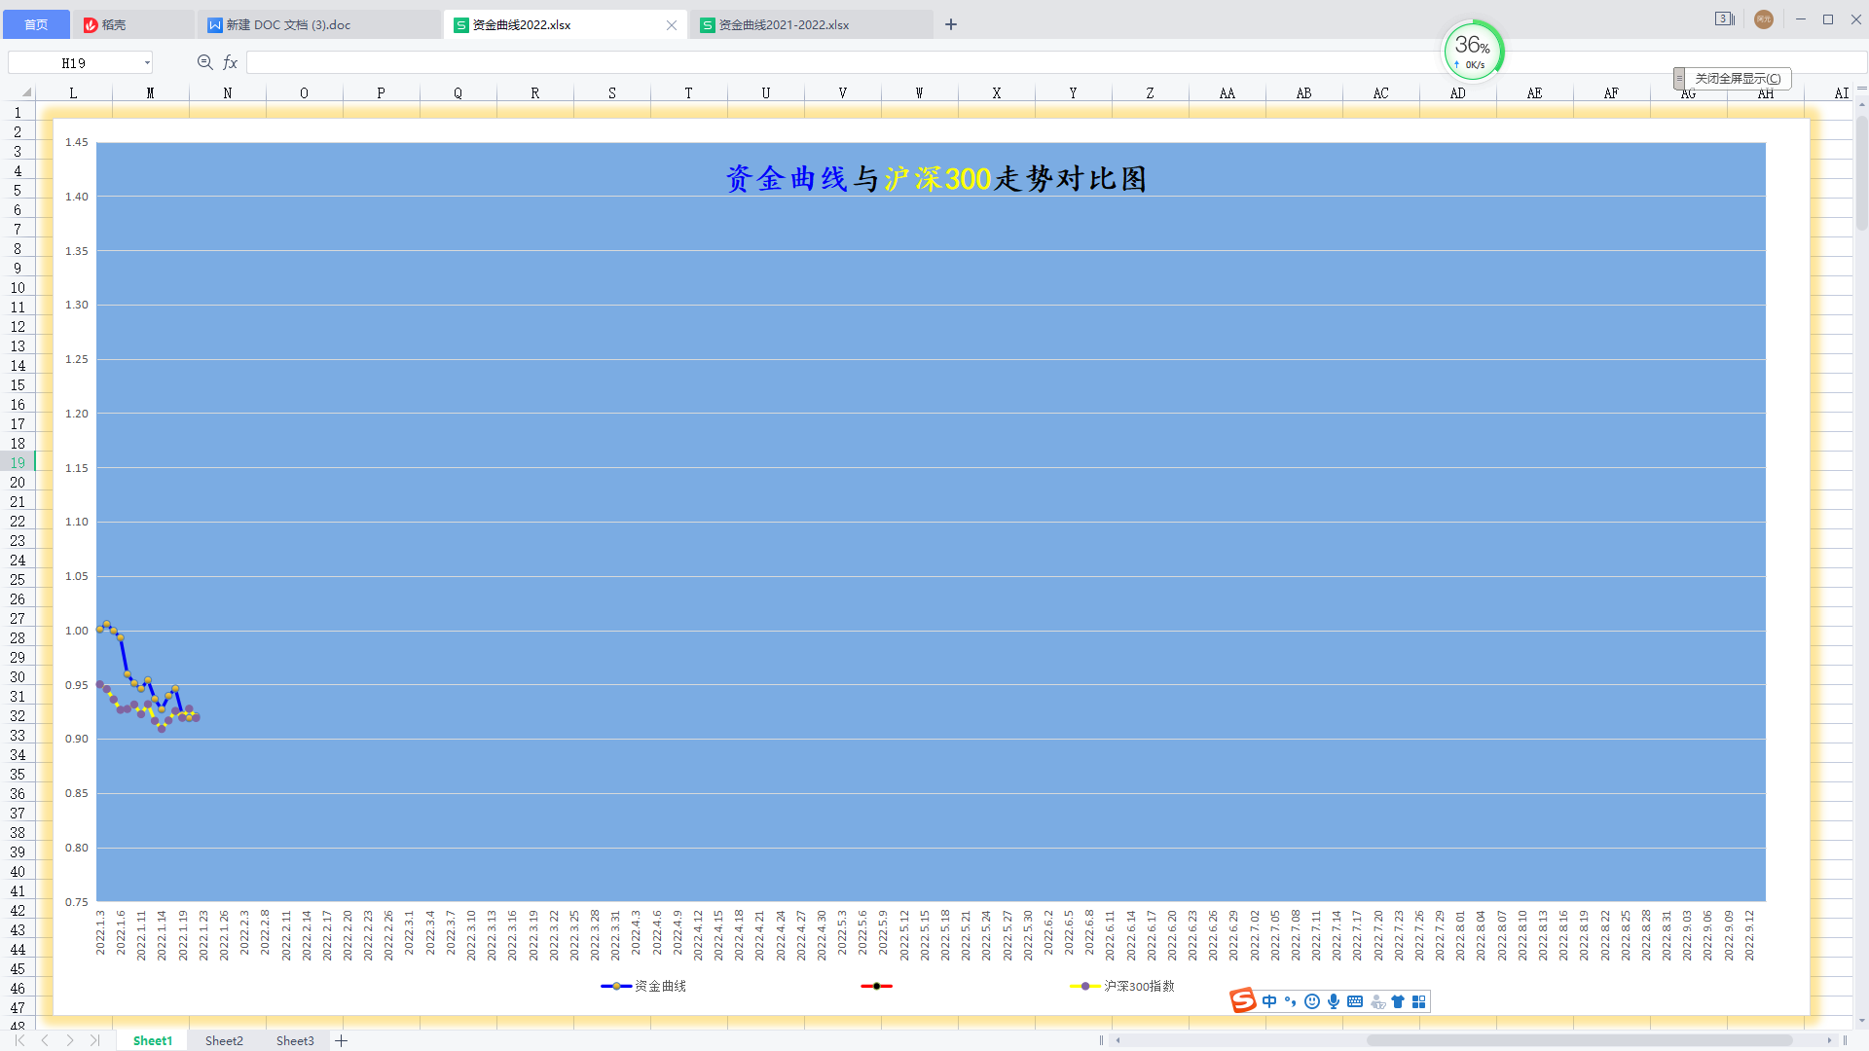The height and width of the screenshot is (1051, 1869).
Task: Click the 首页 home button
Action: coord(36,24)
